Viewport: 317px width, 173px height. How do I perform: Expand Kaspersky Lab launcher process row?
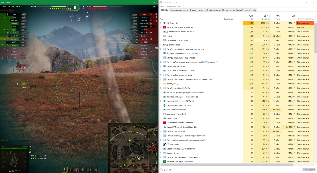pos(161,101)
